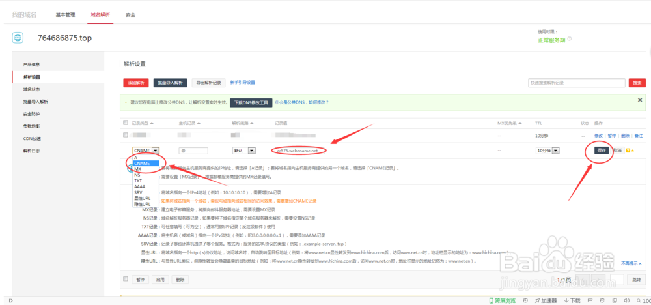Image resolution: width=651 pixels, height=305 pixels.
Task: Click the domain globe icon beside 764686875.top
Action: click(18, 38)
